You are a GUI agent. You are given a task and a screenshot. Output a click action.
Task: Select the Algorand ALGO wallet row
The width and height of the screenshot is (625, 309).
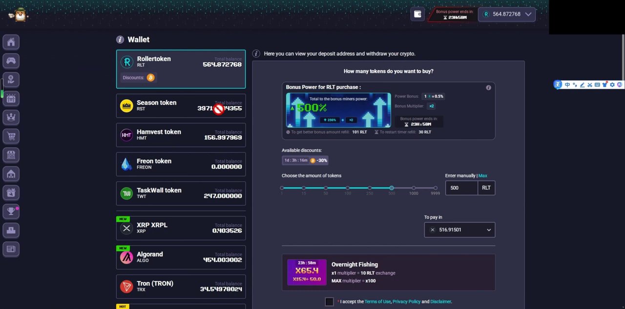click(x=181, y=257)
